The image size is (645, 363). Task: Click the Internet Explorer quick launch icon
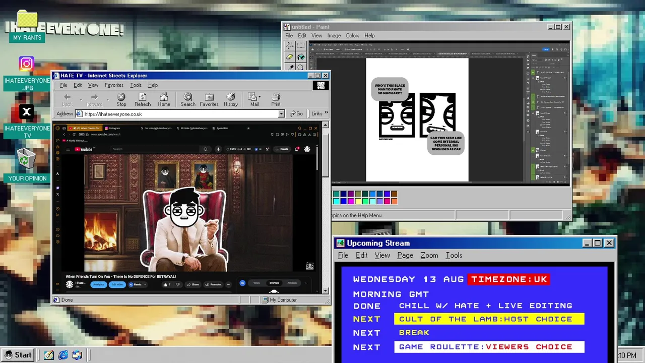coord(63,355)
